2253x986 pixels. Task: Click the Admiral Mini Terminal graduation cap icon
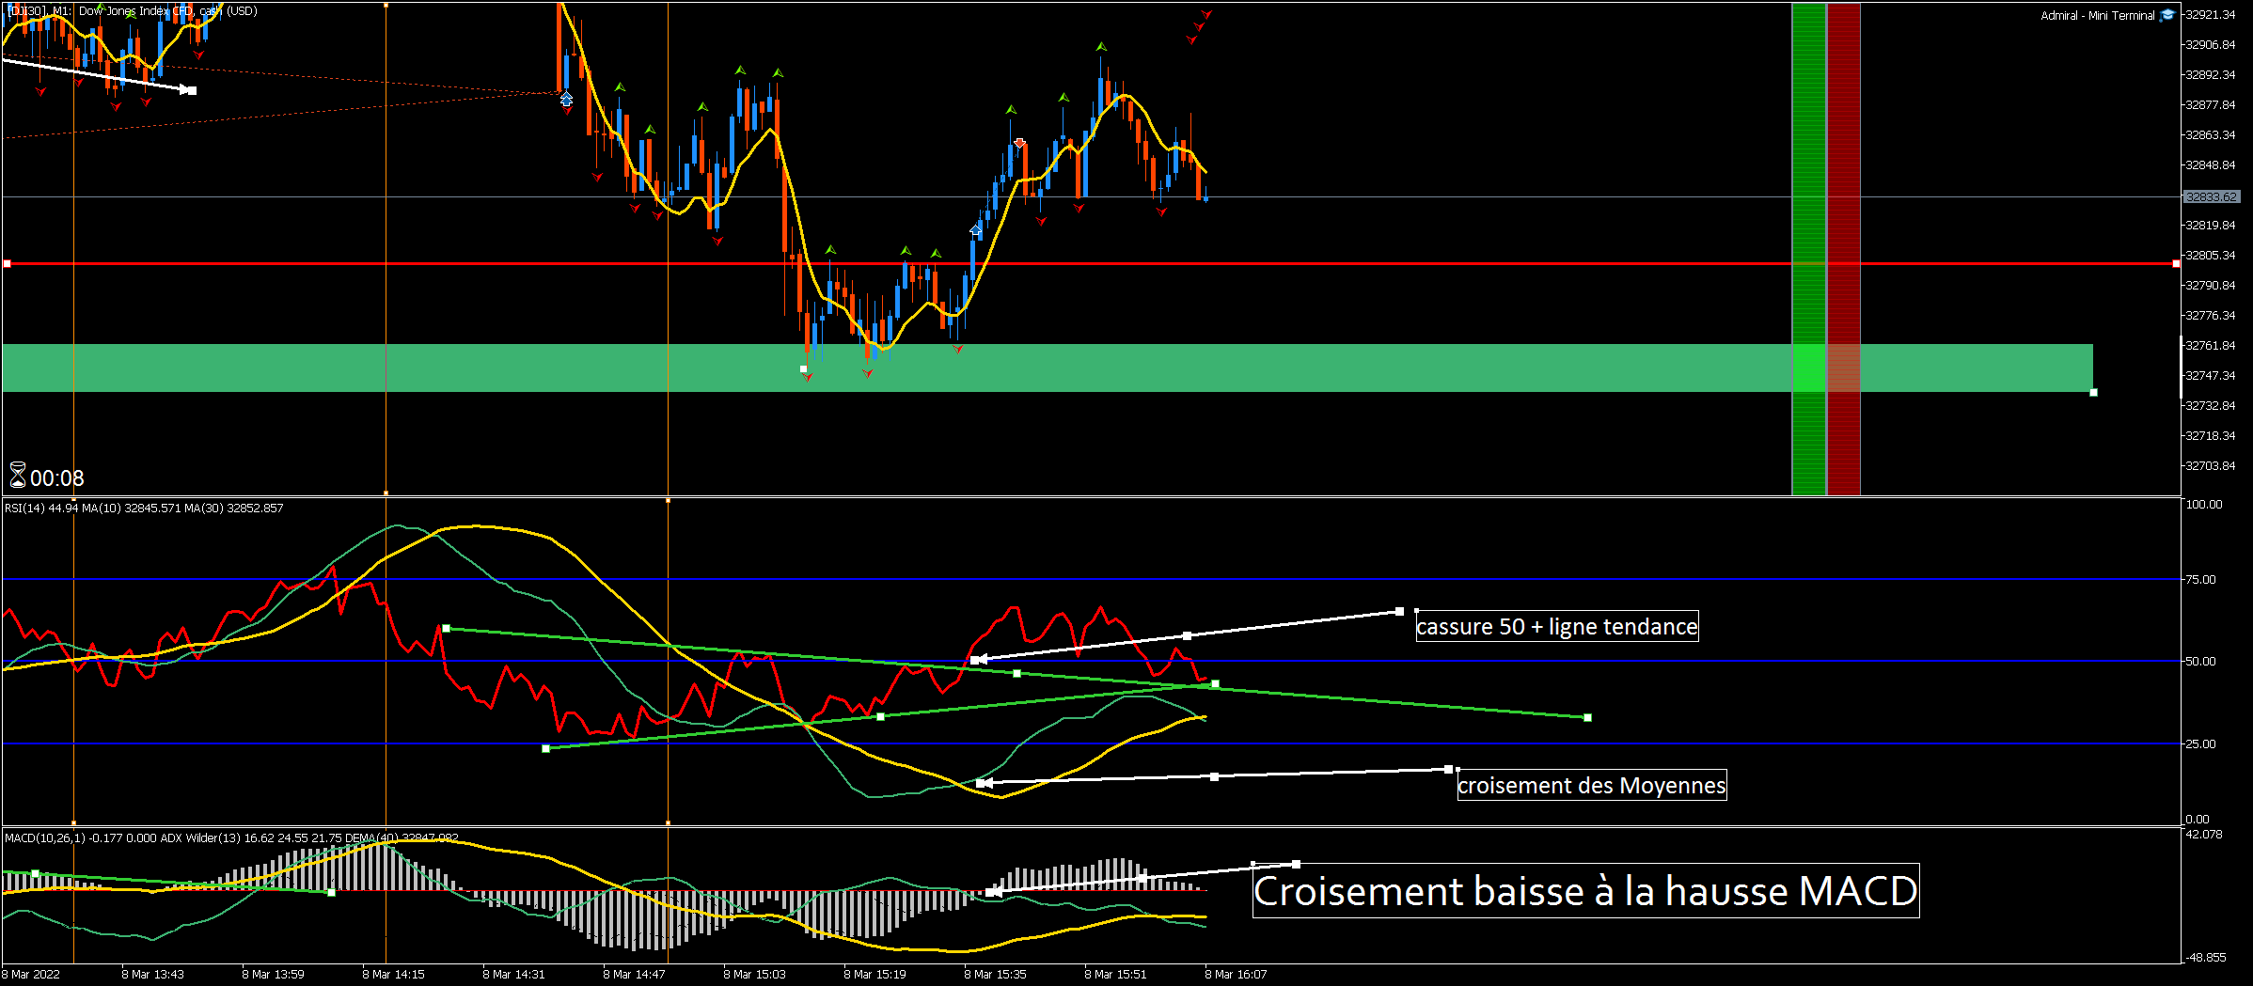(2167, 15)
